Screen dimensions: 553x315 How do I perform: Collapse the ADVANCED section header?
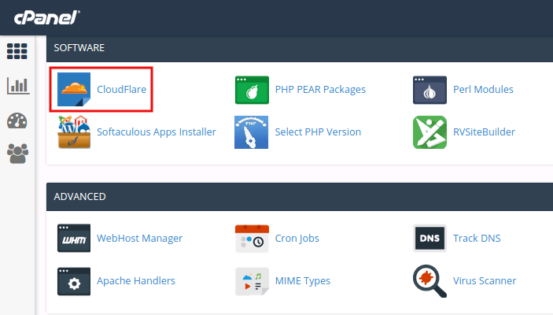[300, 197]
